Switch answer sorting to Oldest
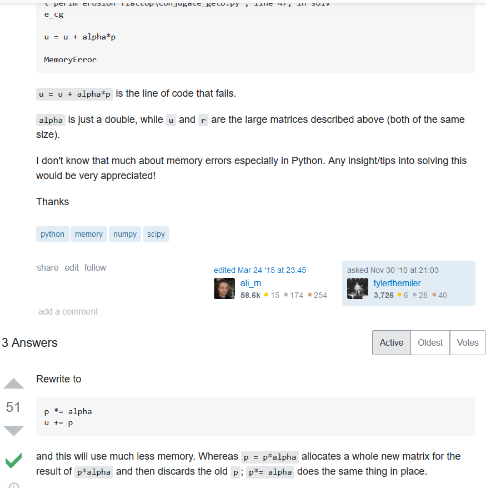The height and width of the screenshot is (488, 486). pyautogui.click(x=430, y=342)
